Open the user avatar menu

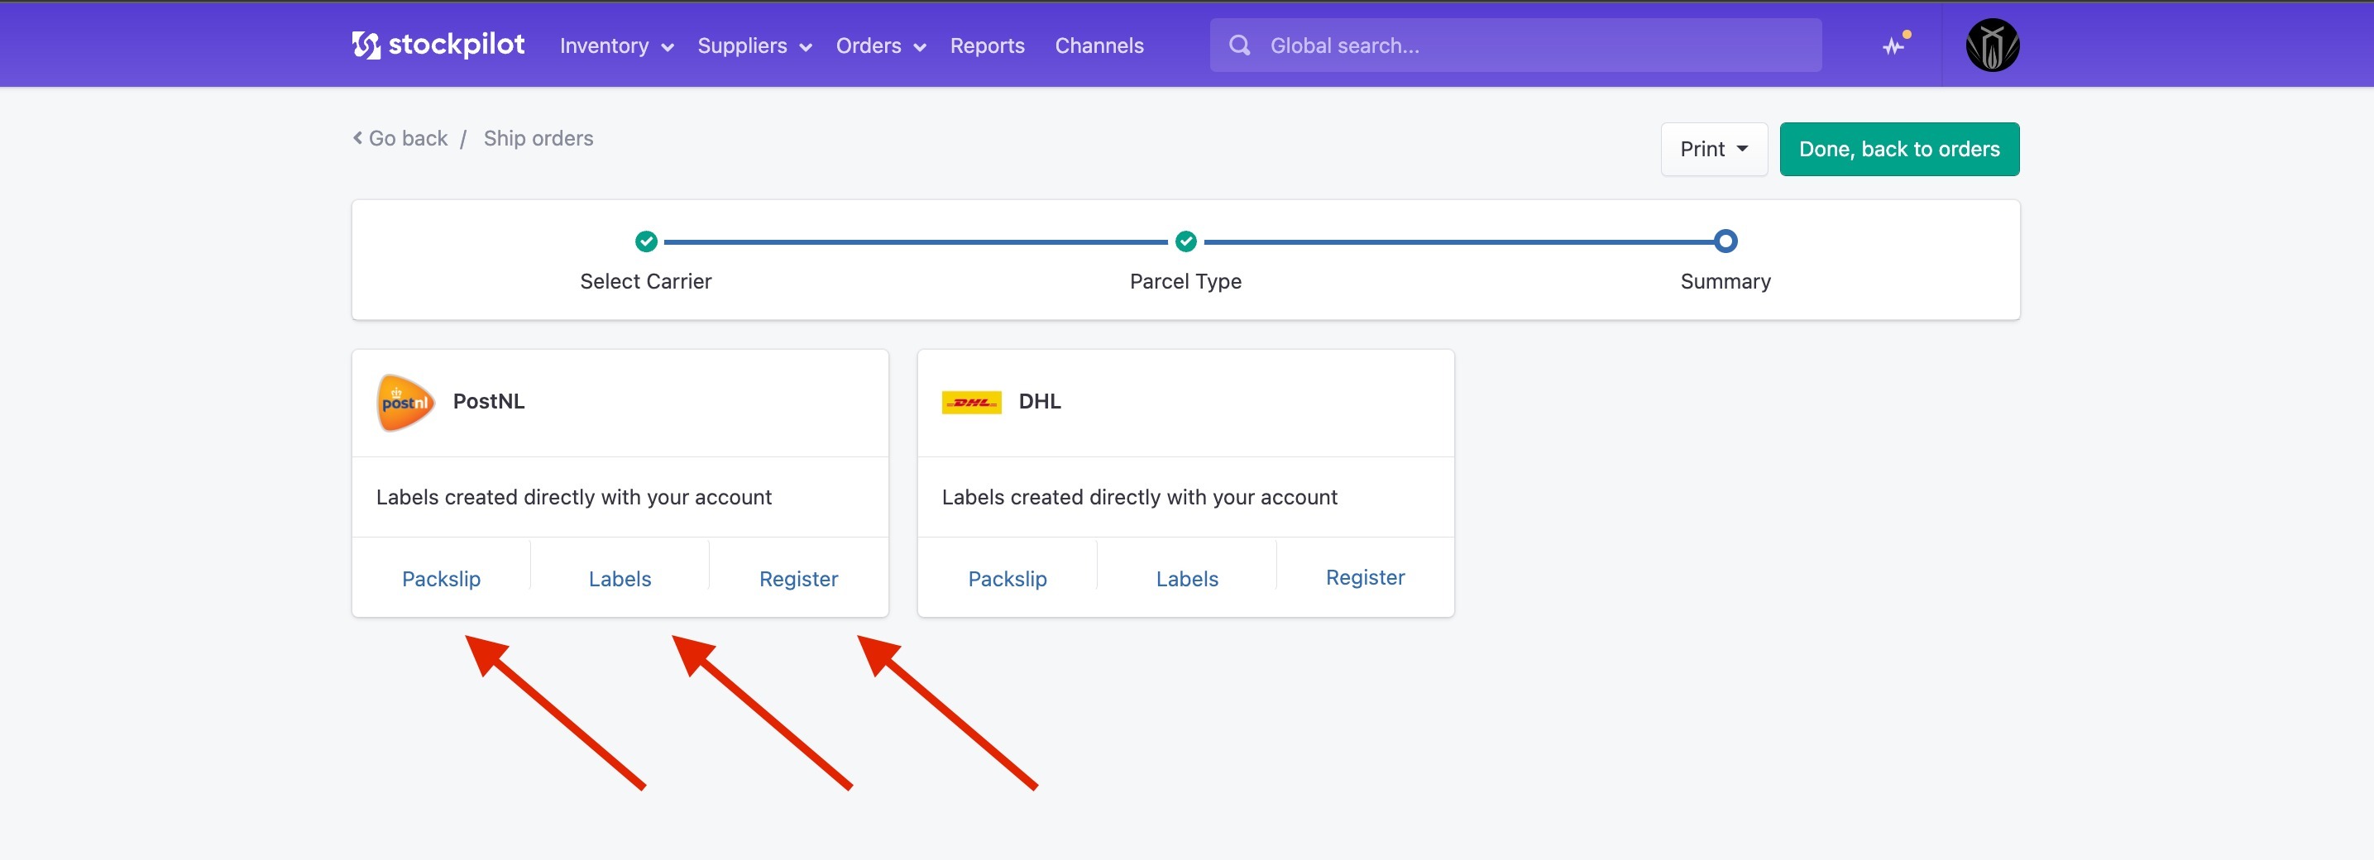pyautogui.click(x=1993, y=45)
